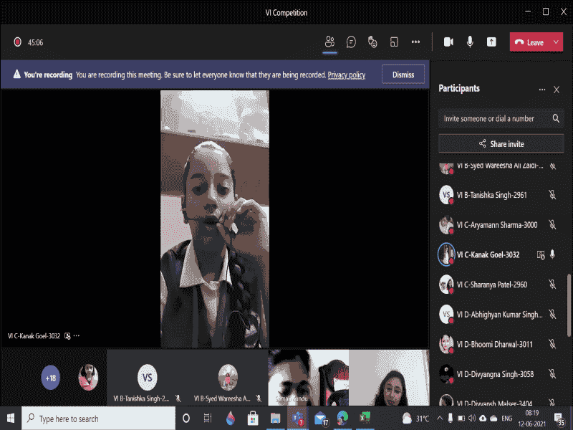Select VI C-Sharanya Patel-2960 in the participant list
The height and width of the screenshot is (430, 573).
pos(491,285)
